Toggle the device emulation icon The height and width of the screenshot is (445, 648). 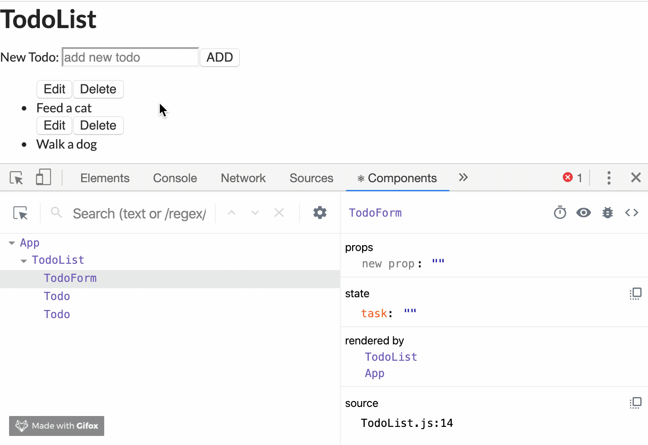coord(43,177)
